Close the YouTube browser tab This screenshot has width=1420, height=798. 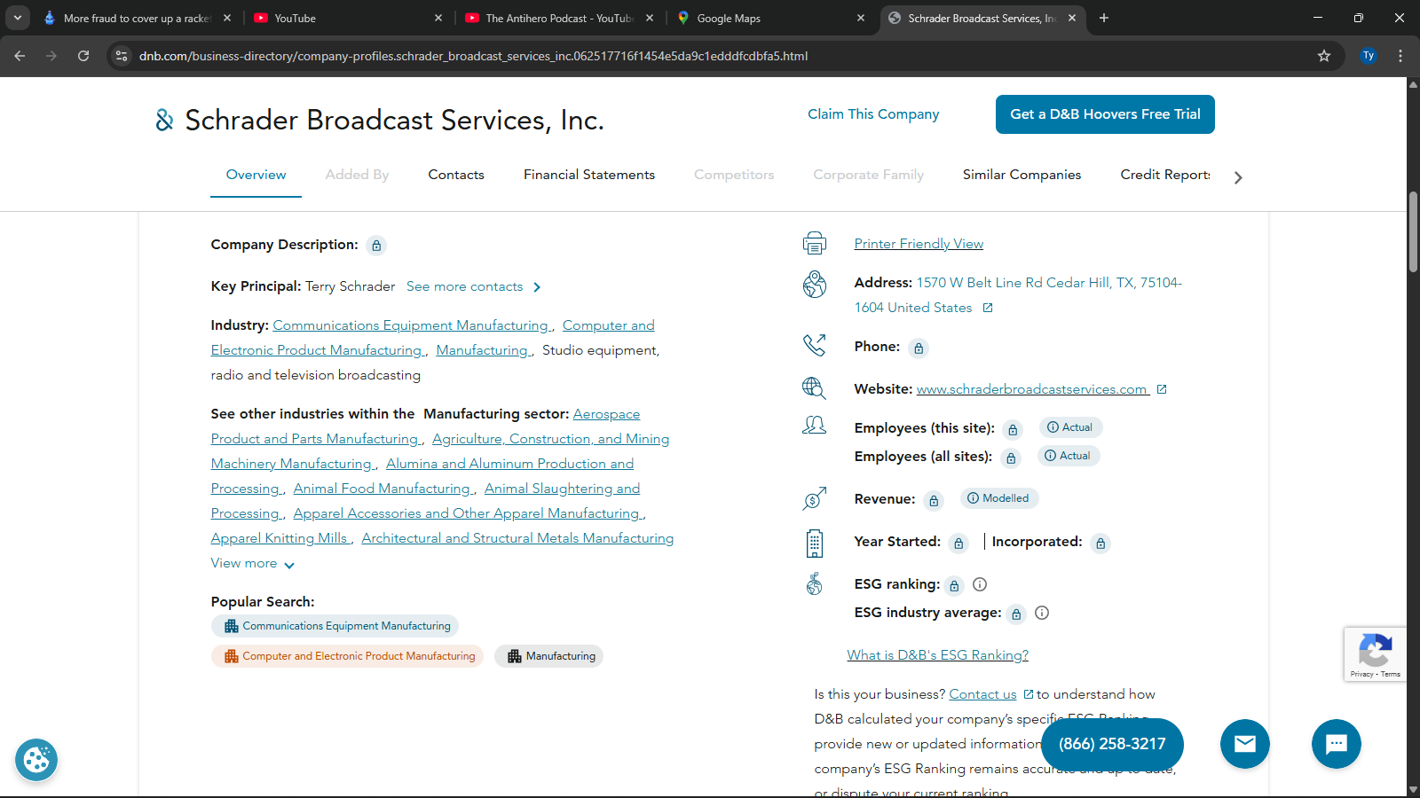(x=438, y=18)
